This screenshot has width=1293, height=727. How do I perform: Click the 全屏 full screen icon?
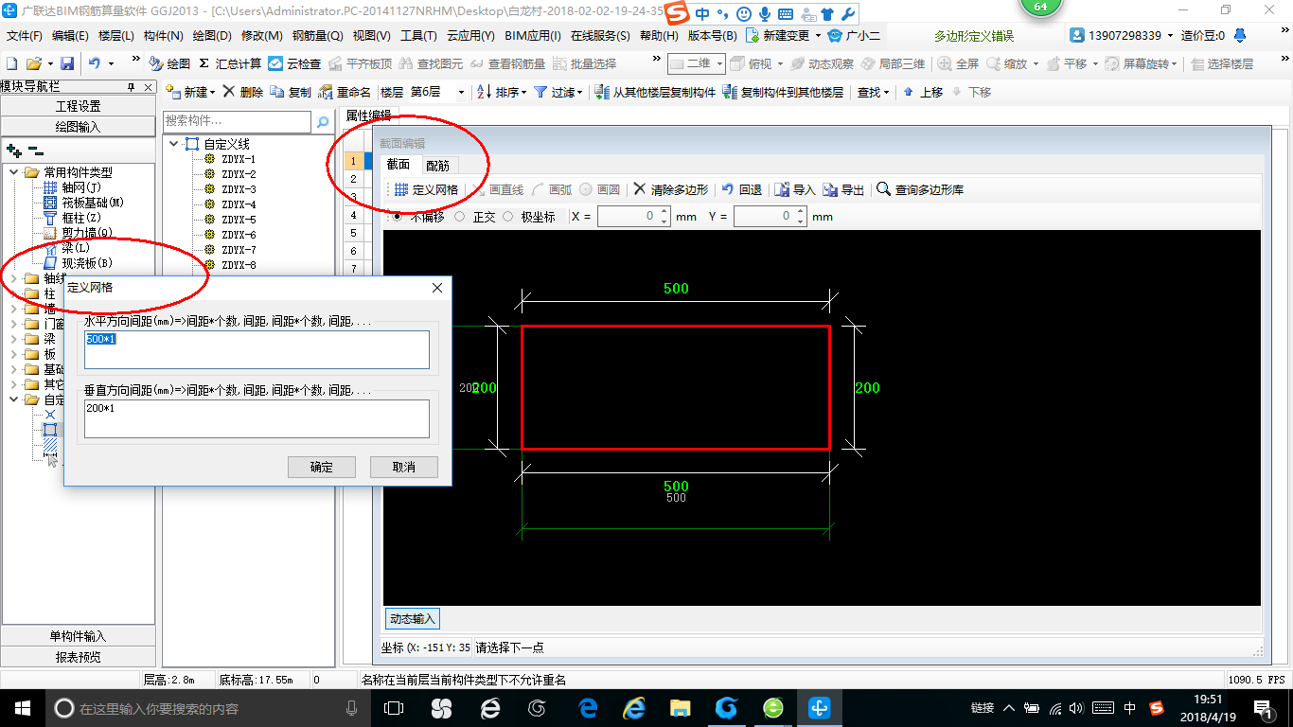coord(958,63)
